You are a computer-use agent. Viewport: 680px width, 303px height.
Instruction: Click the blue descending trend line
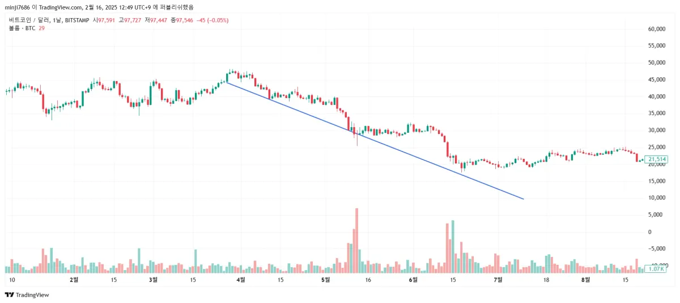374,140
